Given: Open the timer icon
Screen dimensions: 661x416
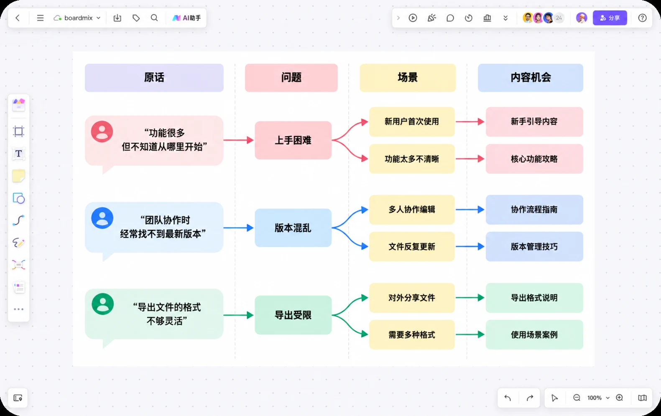Looking at the screenshot, I should click(469, 18).
